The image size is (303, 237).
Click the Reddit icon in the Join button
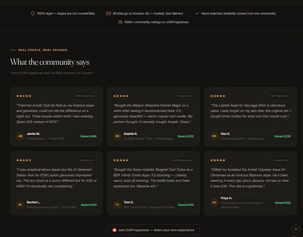click(114, 230)
